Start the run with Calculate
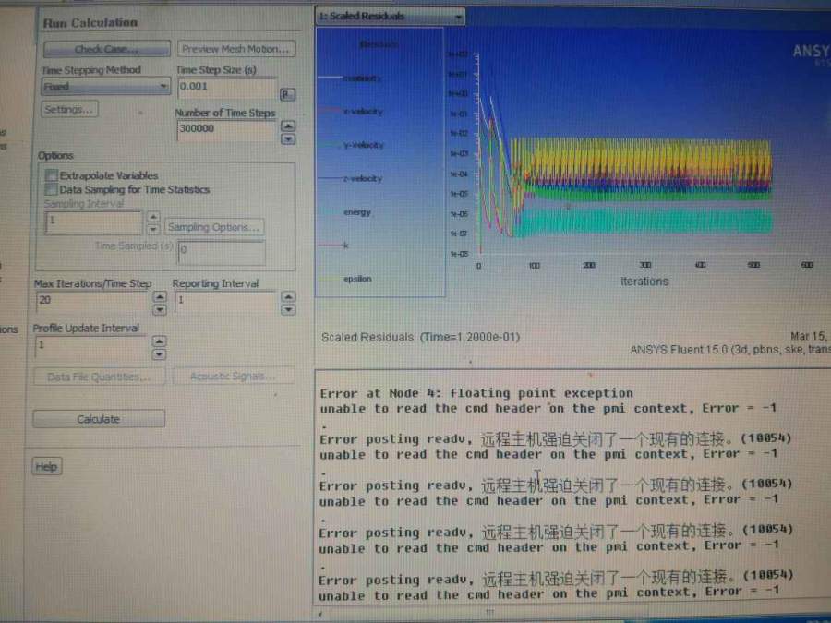Viewport: 831px width, 623px height. [99, 419]
